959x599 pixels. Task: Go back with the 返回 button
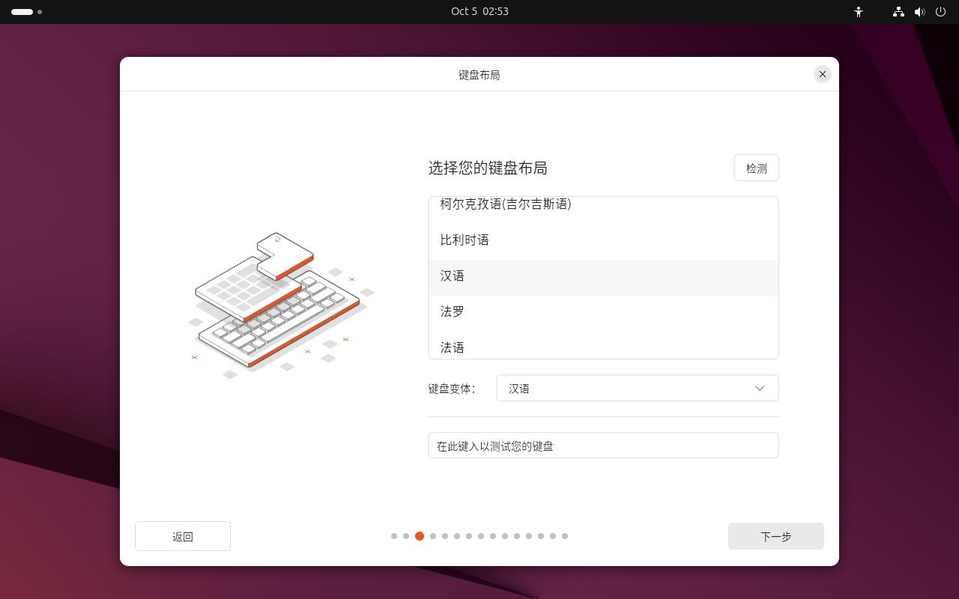(183, 536)
